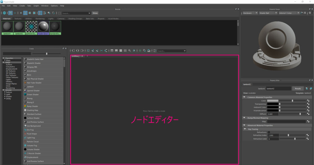Add a new node editor tab

click(x=87, y=56)
